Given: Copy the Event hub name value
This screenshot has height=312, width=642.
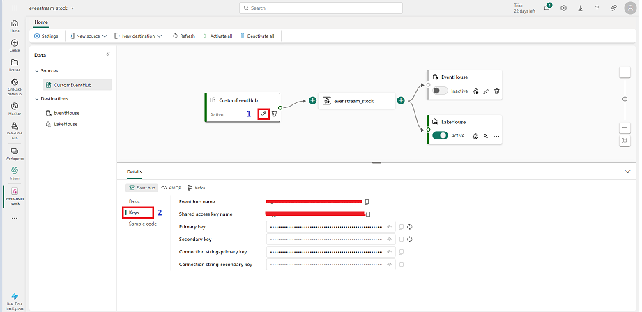Looking at the screenshot, I should point(367,201).
